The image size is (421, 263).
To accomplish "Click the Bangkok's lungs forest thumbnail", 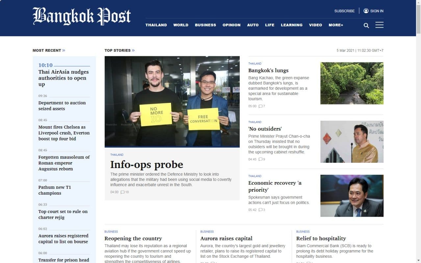I will [x=352, y=83].
